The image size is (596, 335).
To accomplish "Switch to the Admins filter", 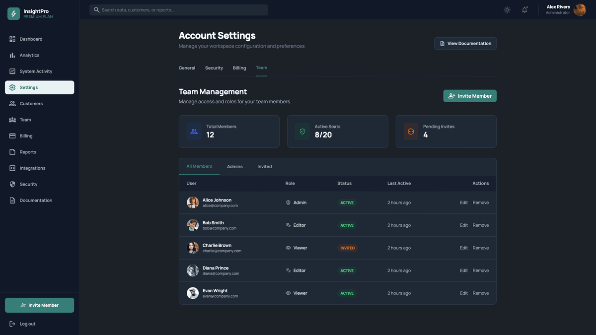I will coord(234,166).
